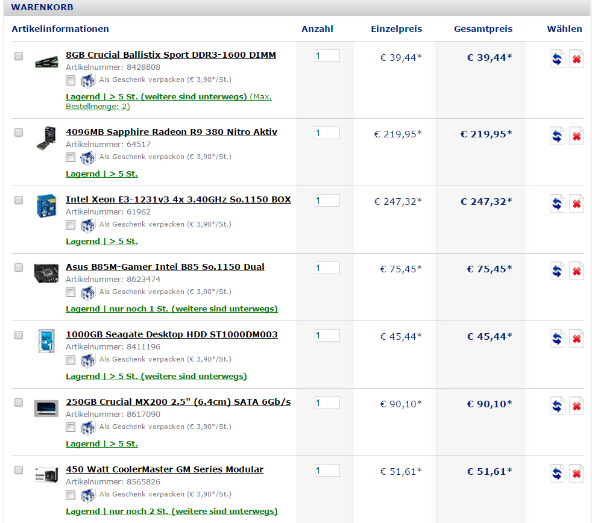Select the 250GB Crucial MX200 row checkbox

19,402
